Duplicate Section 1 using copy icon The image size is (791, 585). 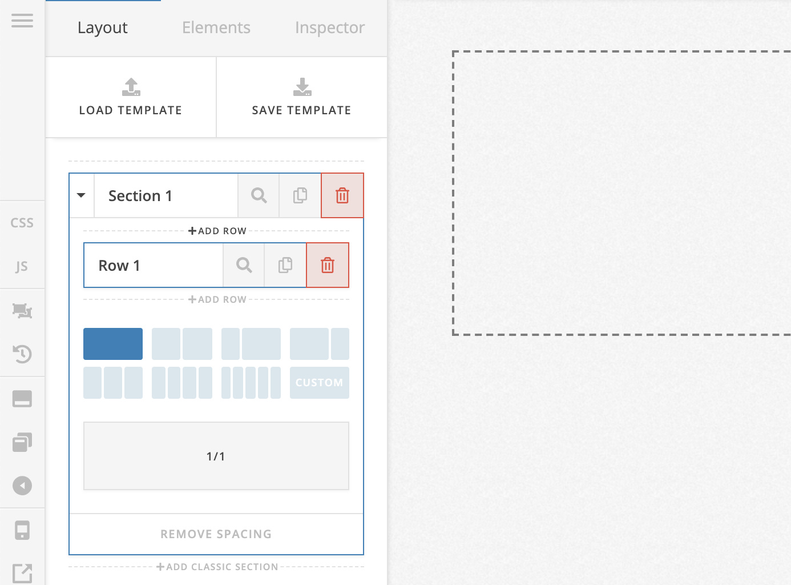300,195
